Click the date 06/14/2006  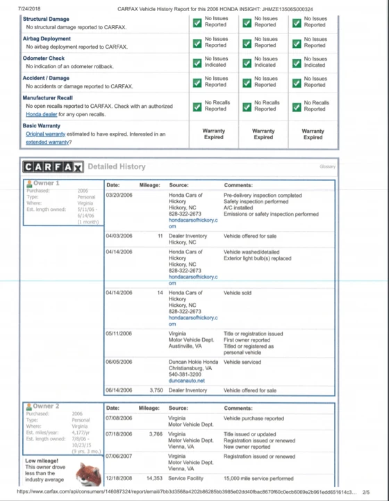(x=119, y=390)
